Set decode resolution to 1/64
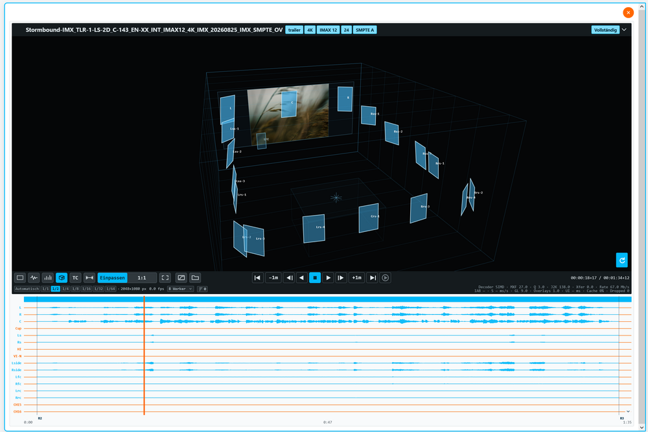The height and width of the screenshot is (432, 648). (x=110, y=289)
